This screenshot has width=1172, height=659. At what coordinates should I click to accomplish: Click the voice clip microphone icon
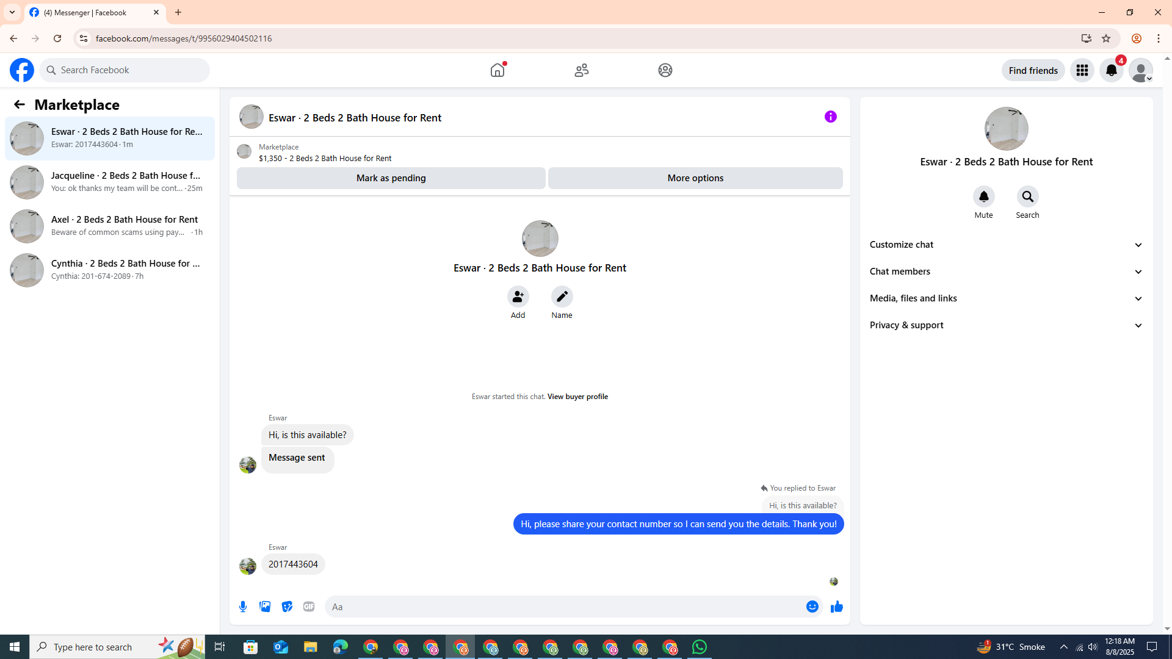[x=243, y=607]
